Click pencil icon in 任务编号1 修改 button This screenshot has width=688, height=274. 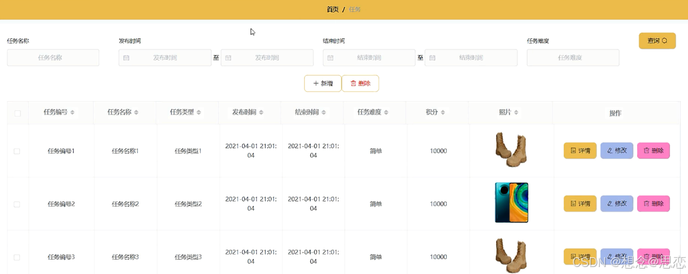pyautogui.click(x=610, y=151)
